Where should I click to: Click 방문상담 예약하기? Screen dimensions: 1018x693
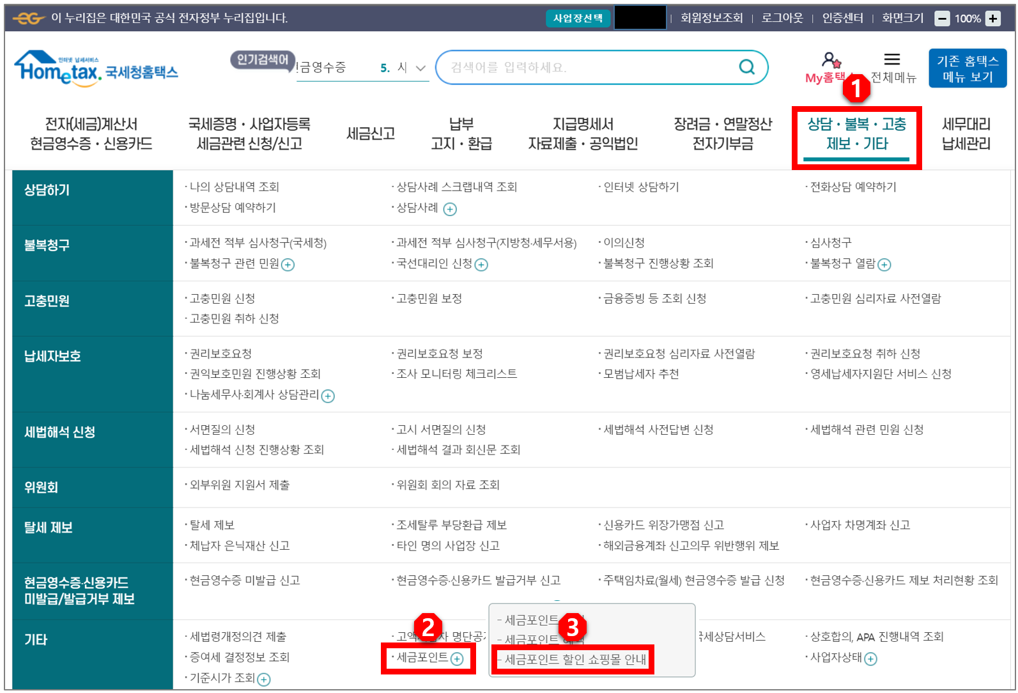233,208
